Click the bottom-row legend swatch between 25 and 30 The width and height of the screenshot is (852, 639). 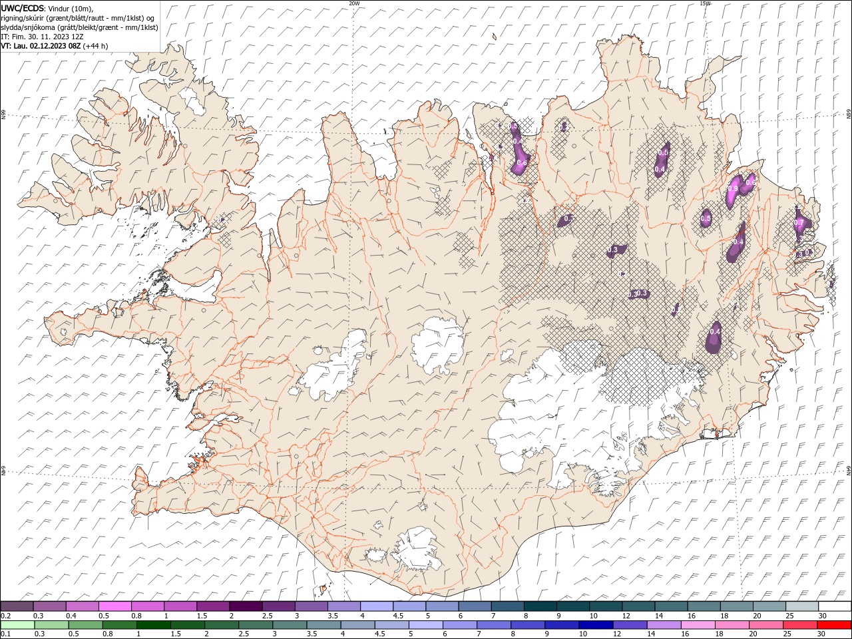click(799, 625)
